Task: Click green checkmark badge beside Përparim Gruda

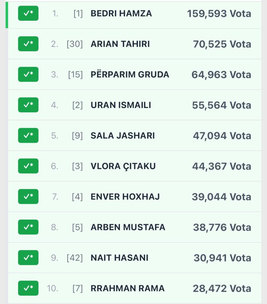Action: [x=28, y=75]
